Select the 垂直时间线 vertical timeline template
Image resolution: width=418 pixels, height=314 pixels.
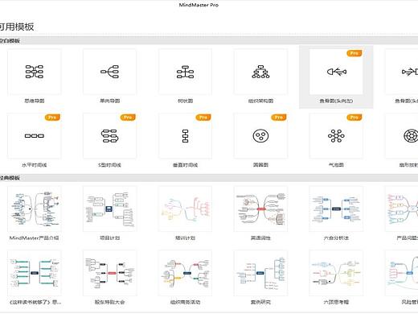point(185,136)
